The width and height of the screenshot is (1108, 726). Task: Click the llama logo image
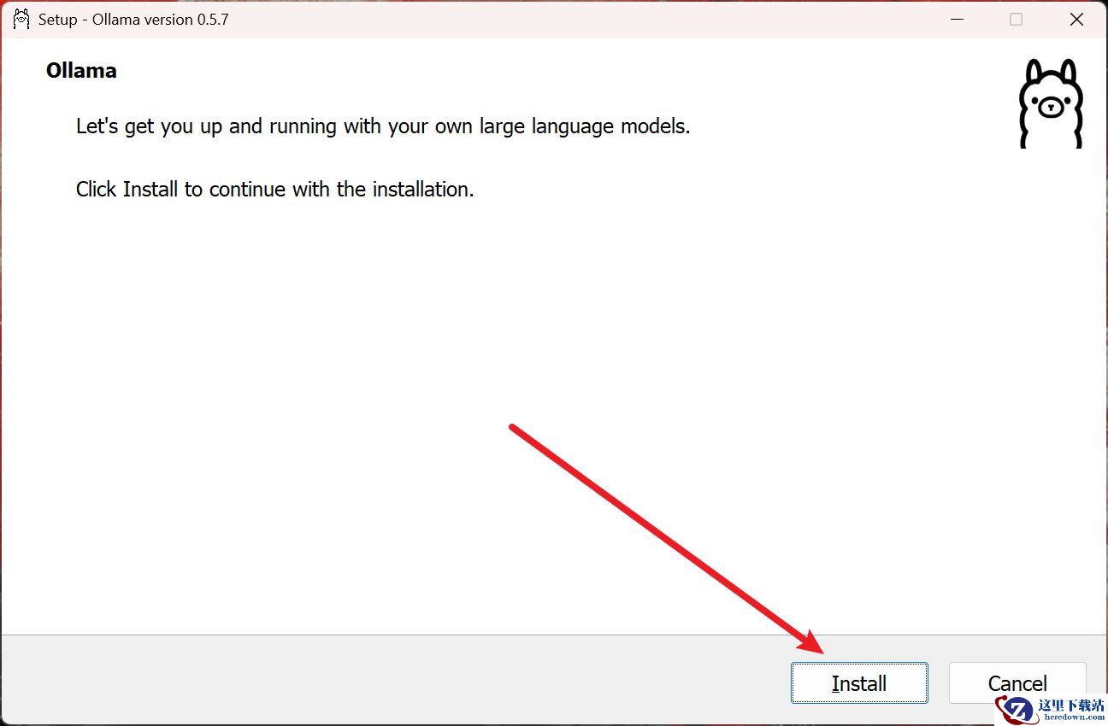point(1051,103)
